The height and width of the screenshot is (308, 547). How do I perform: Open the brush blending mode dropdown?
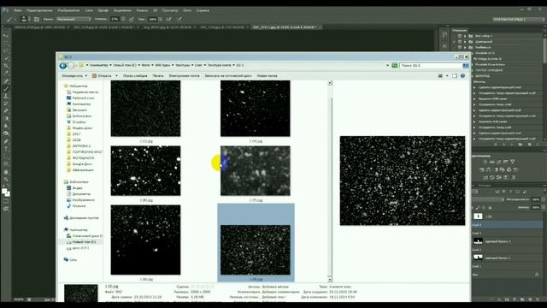click(74, 19)
